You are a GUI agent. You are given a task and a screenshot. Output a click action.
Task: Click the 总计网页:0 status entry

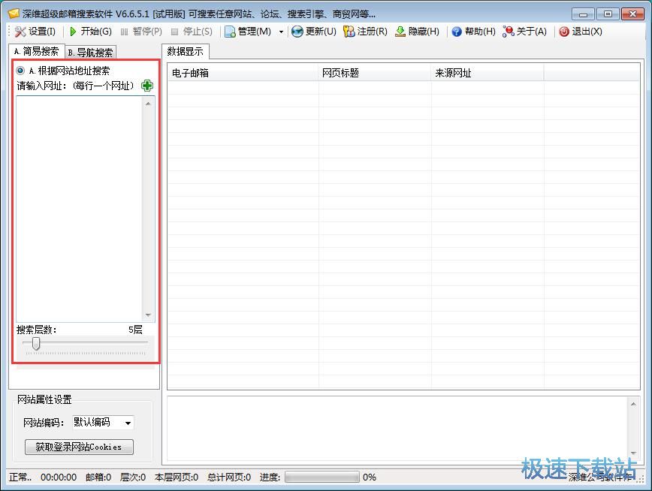[x=229, y=477]
